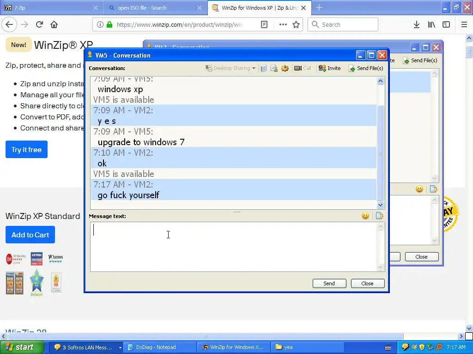Click the orange magnifier tray icon
This screenshot has width=473, height=354.
coord(439,348)
